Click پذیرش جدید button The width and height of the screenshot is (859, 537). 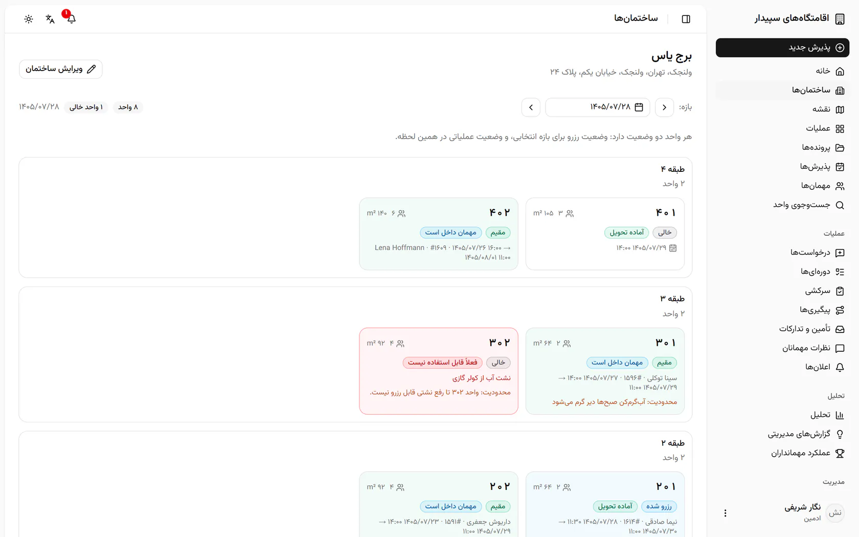782,48
